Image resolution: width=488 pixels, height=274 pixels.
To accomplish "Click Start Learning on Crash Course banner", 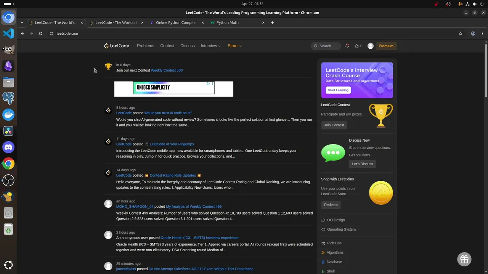I will click(x=338, y=90).
